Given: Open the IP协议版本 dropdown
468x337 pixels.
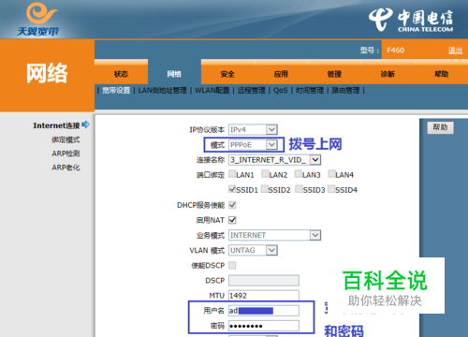Looking at the screenshot, I should pos(253,129).
